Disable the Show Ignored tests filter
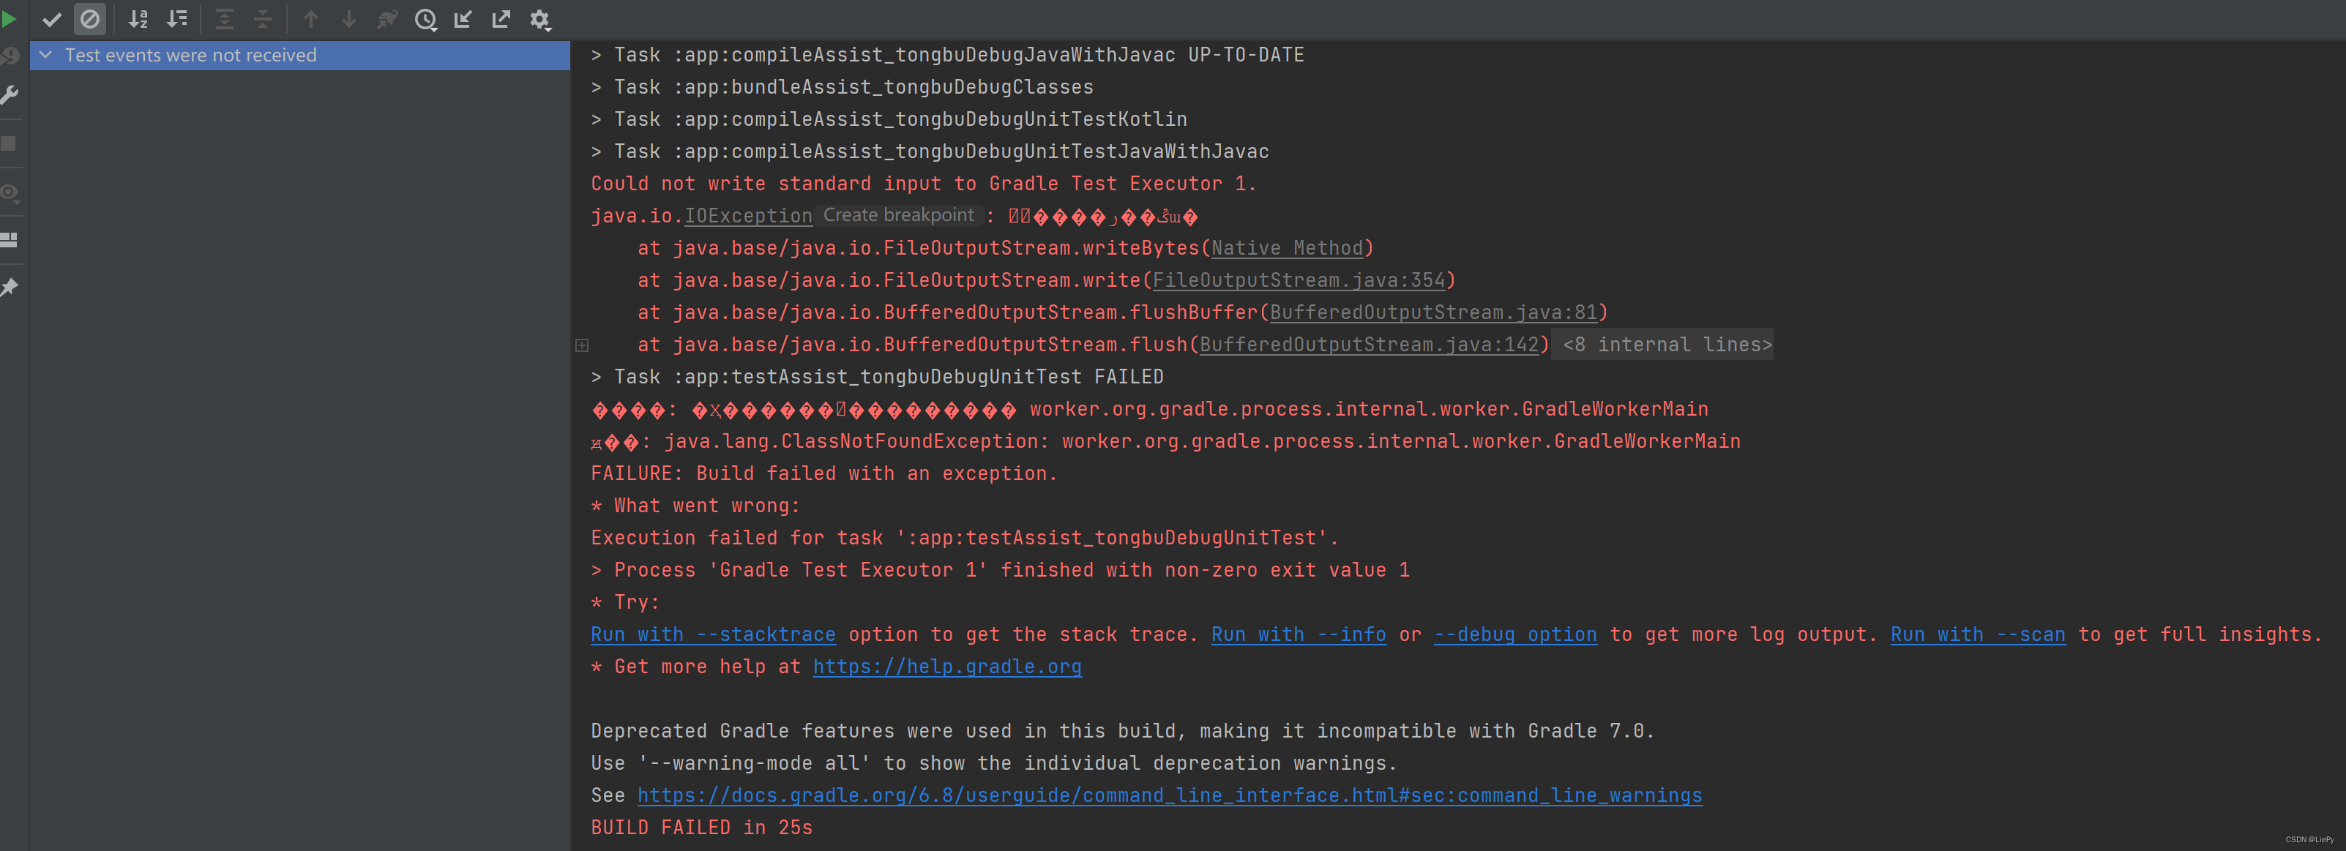 pyautogui.click(x=89, y=18)
